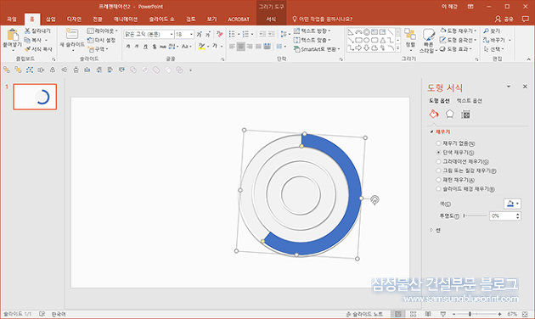
Task: Open 구역 (Section) dropdown
Action: pos(99,49)
